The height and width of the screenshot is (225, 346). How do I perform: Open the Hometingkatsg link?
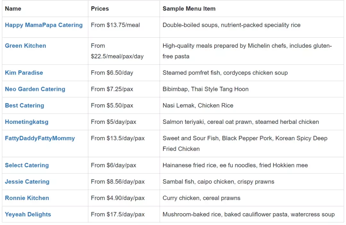point(27,122)
